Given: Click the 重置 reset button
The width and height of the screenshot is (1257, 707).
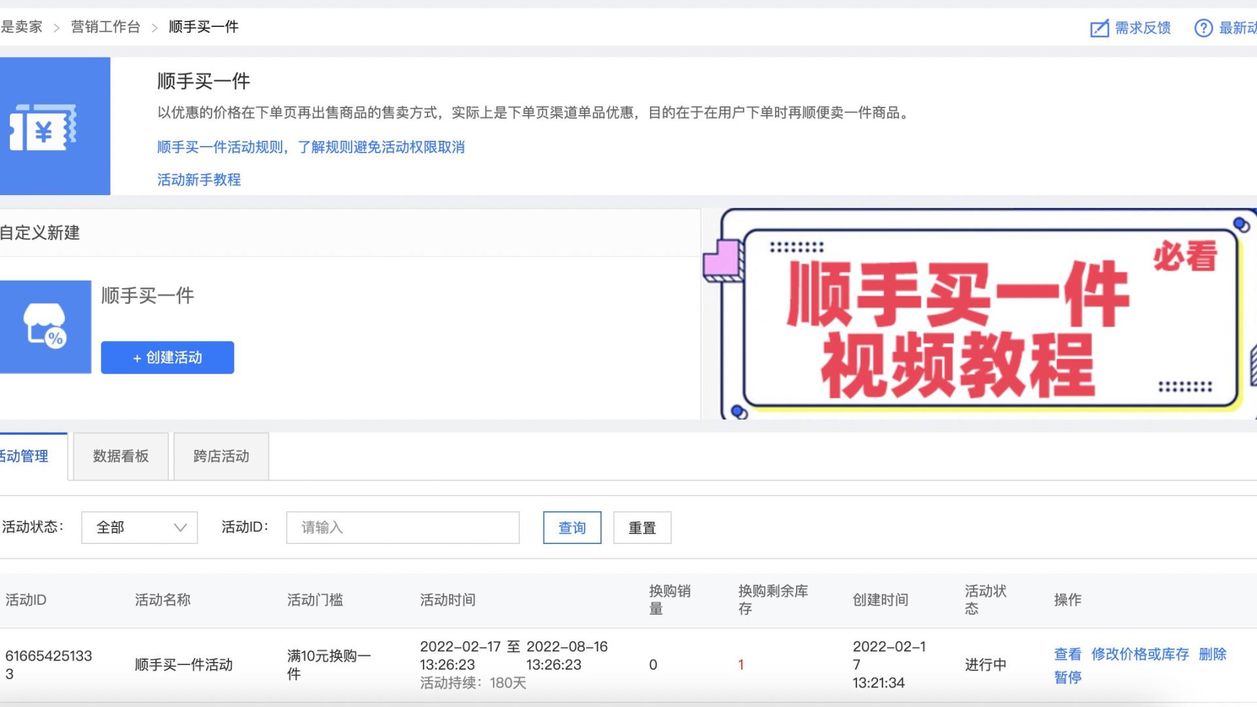Looking at the screenshot, I should (642, 527).
